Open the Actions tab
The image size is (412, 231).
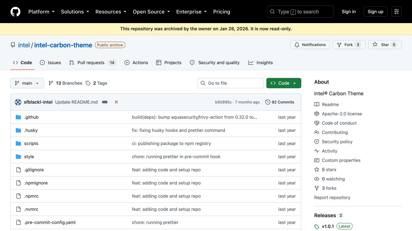tap(136, 63)
